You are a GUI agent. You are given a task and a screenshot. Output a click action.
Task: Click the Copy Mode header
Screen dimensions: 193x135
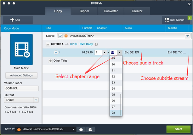(11, 29)
